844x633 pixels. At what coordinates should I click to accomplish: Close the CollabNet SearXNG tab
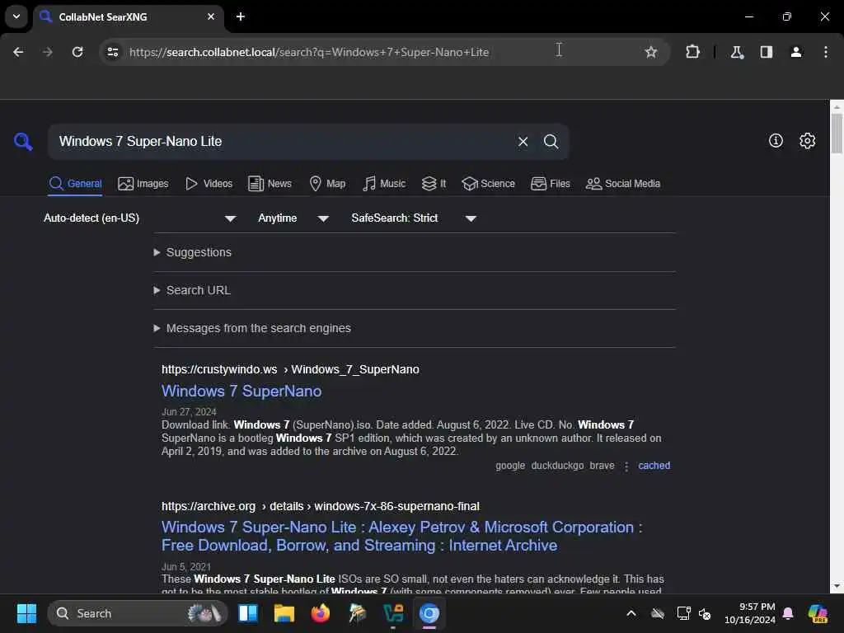tap(211, 16)
